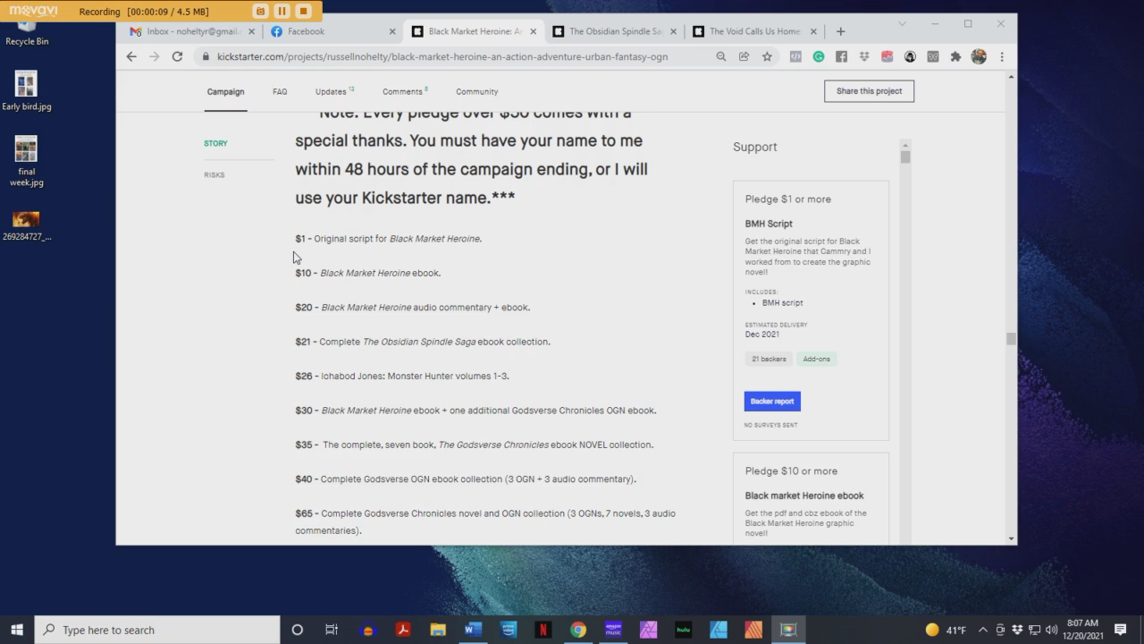Open the Dropbox extension in Chrome toolbar

pos(864,56)
